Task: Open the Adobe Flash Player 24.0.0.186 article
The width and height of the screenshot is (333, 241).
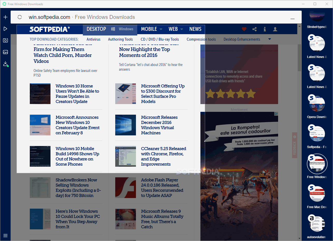Action: click(162, 188)
